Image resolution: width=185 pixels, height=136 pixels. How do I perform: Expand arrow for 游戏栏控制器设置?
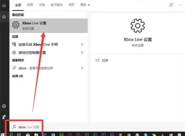pyautogui.click(x=82, y=53)
